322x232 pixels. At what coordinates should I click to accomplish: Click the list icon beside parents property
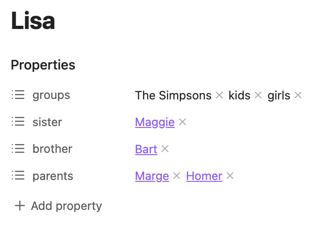coord(18,176)
